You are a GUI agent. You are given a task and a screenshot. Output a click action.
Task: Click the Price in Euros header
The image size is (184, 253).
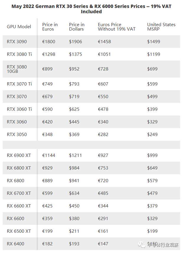50,27
